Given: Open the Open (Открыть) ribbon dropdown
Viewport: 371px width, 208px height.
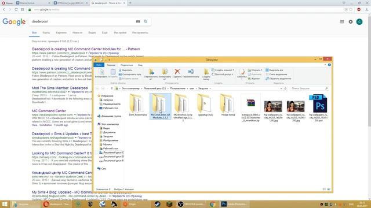Looking at the screenshot, I should point(255,70).
